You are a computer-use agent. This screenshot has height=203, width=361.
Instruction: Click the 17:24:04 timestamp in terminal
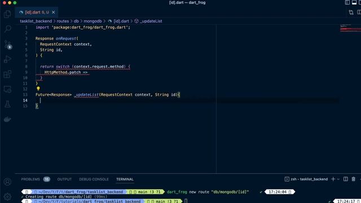tap(278, 192)
